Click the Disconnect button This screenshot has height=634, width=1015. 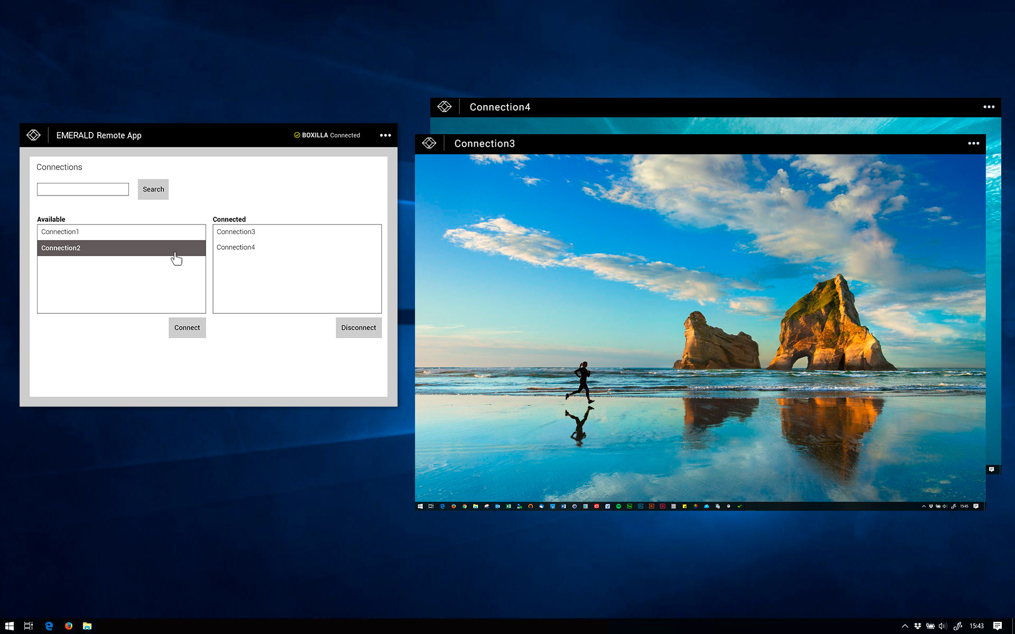(x=358, y=327)
